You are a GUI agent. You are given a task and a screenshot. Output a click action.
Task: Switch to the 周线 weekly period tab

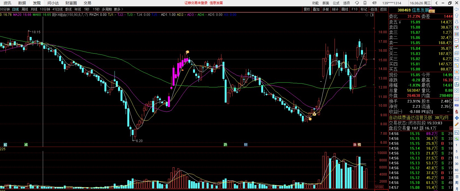(25, 9)
